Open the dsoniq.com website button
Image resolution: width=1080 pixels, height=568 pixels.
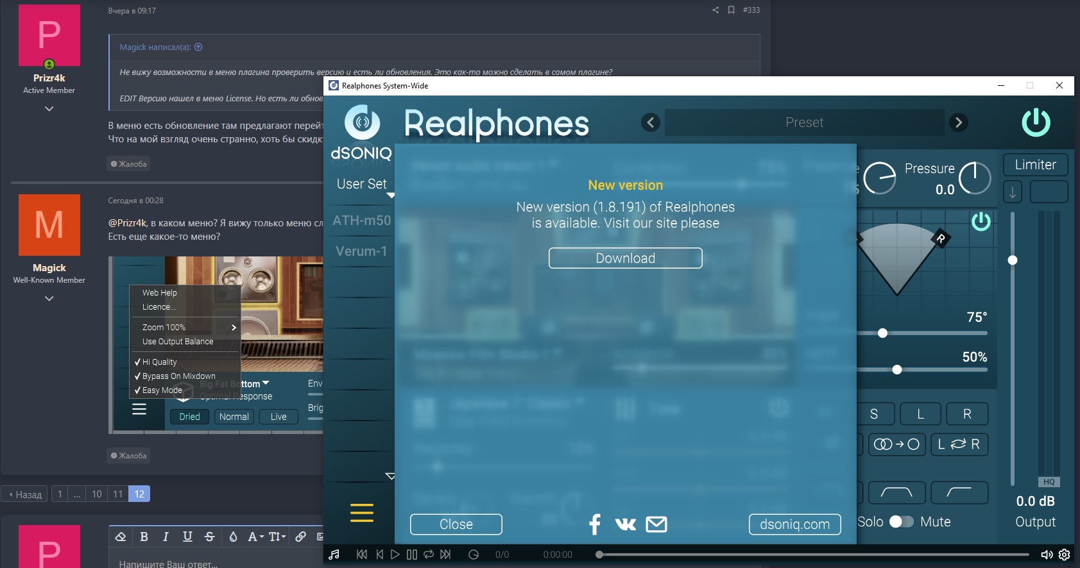pyautogui.click(x=795, y=524)
